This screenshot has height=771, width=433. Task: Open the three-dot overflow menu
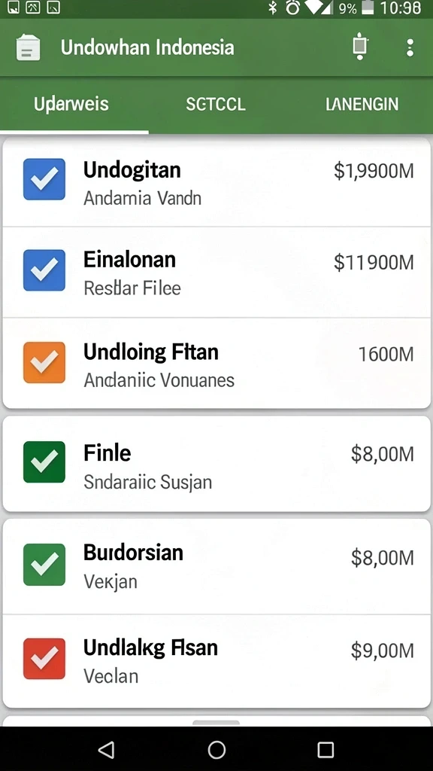tap(410, 47)
